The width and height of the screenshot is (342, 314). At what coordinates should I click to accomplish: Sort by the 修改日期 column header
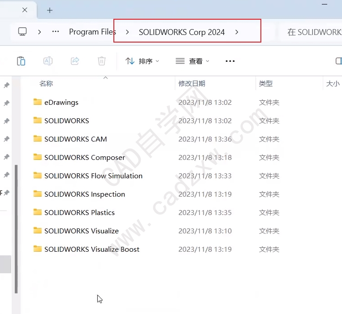192,83
